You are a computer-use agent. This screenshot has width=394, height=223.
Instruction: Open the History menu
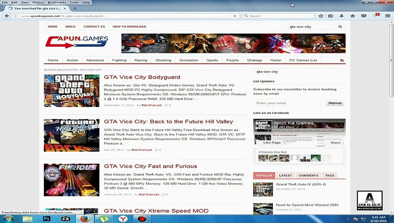38,2
